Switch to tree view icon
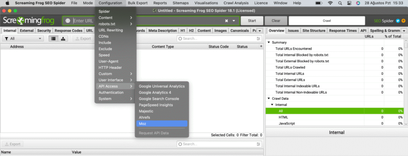Image resolution: width=408 pixels, height=156 pixels. pos(63,39)
